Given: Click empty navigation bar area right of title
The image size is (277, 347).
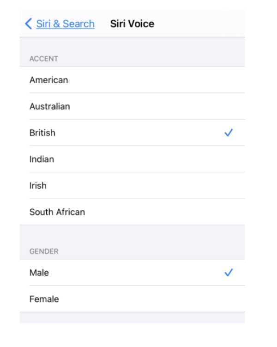Looking at the screenshot, I should [199, 24].
